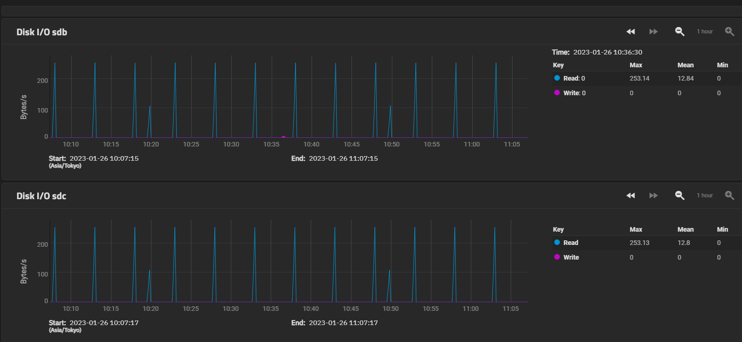Click the sdc Read max value 253.13
The width and height of the screenshot is (742, 342).
[x=640, y=243]
